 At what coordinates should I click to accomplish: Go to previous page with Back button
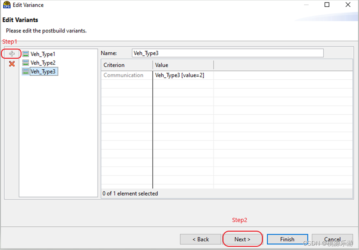pos(201,239)
